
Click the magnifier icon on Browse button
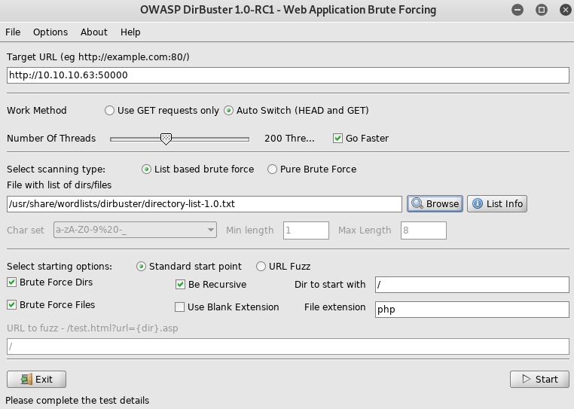(417, 203)
